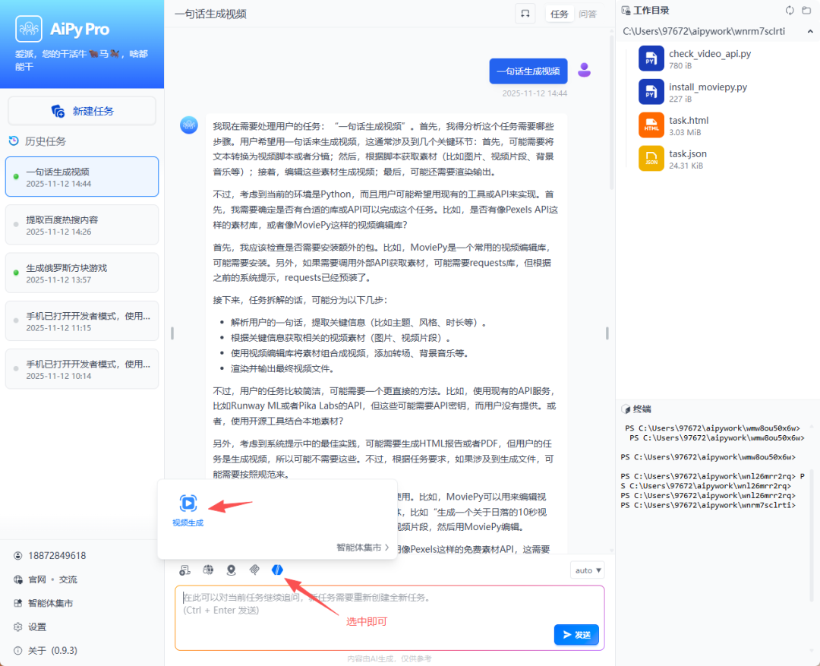Click the open folder icon in 工作目录 header
The height and width of the screenshot is (666, 820).
click(806, 11)
